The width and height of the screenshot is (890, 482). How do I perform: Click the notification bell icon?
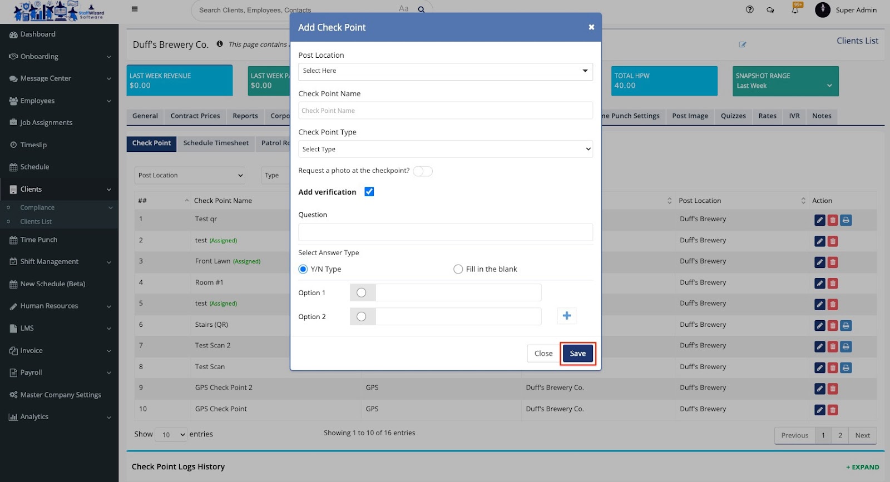[x=795, y=10]
